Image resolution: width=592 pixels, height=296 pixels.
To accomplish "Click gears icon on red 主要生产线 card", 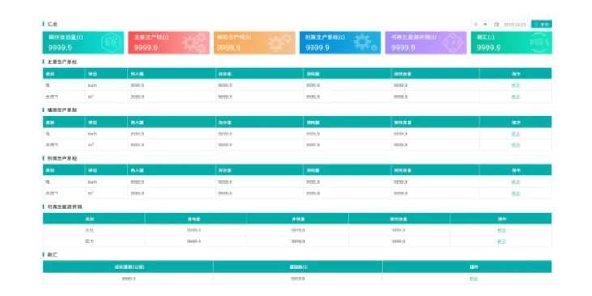I will 195,43.
